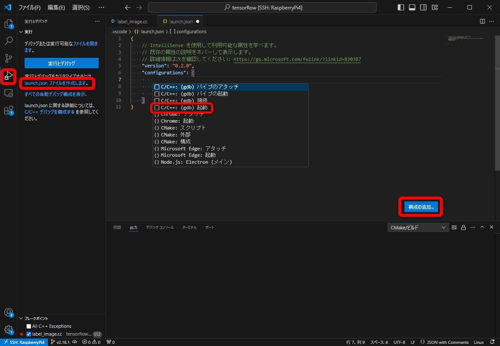The image size is (500, 346).
Task: Switch to the label_image.cc tab
Action: click(132, 21)
